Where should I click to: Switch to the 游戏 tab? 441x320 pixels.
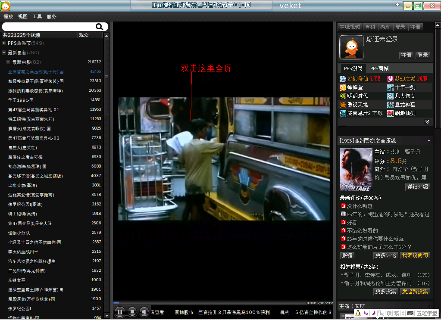tap(385, 27)
